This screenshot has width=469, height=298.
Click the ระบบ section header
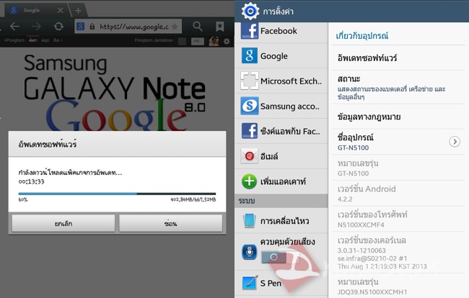click(281, 201)
